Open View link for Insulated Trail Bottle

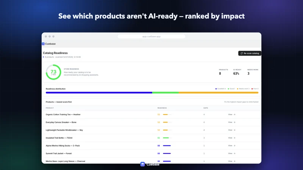232,138
